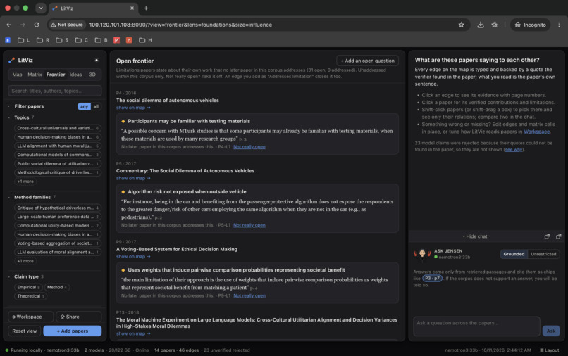Click the Incognito profile indicator
The image size is (568, 356).
point(531,25)
